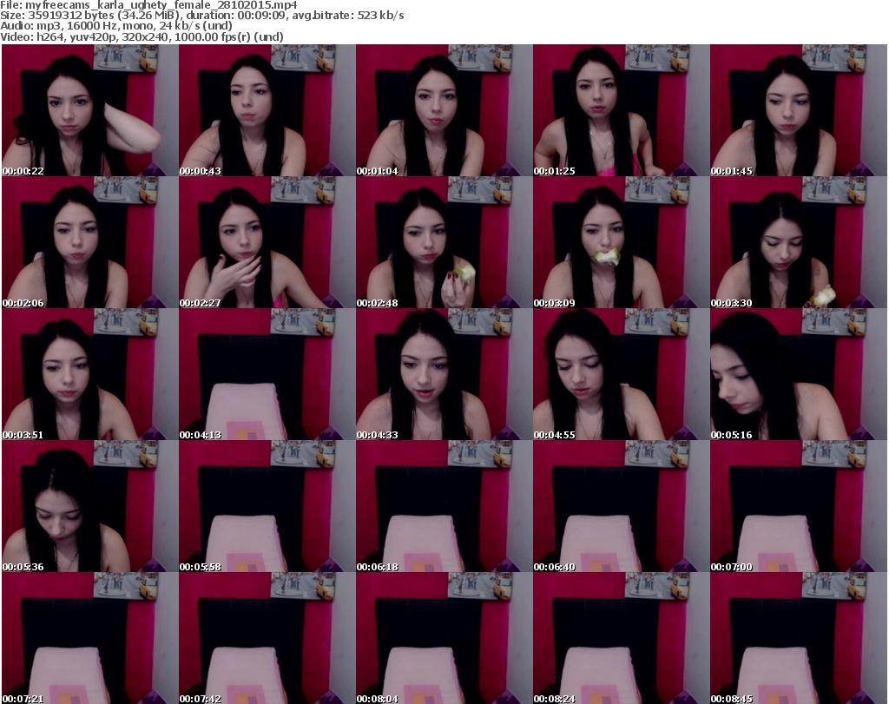889x704 pixels.
Task: Pick the frame timestamped 00:03:51
Action: tap(90, 375)
